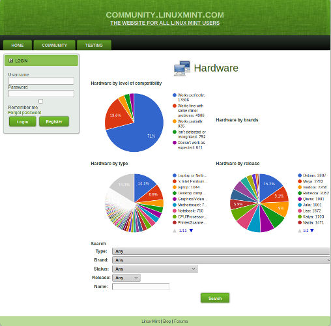
Task: Click the COMMUNITY.LINUXMINT.COM title
Action: coord(165,15)
